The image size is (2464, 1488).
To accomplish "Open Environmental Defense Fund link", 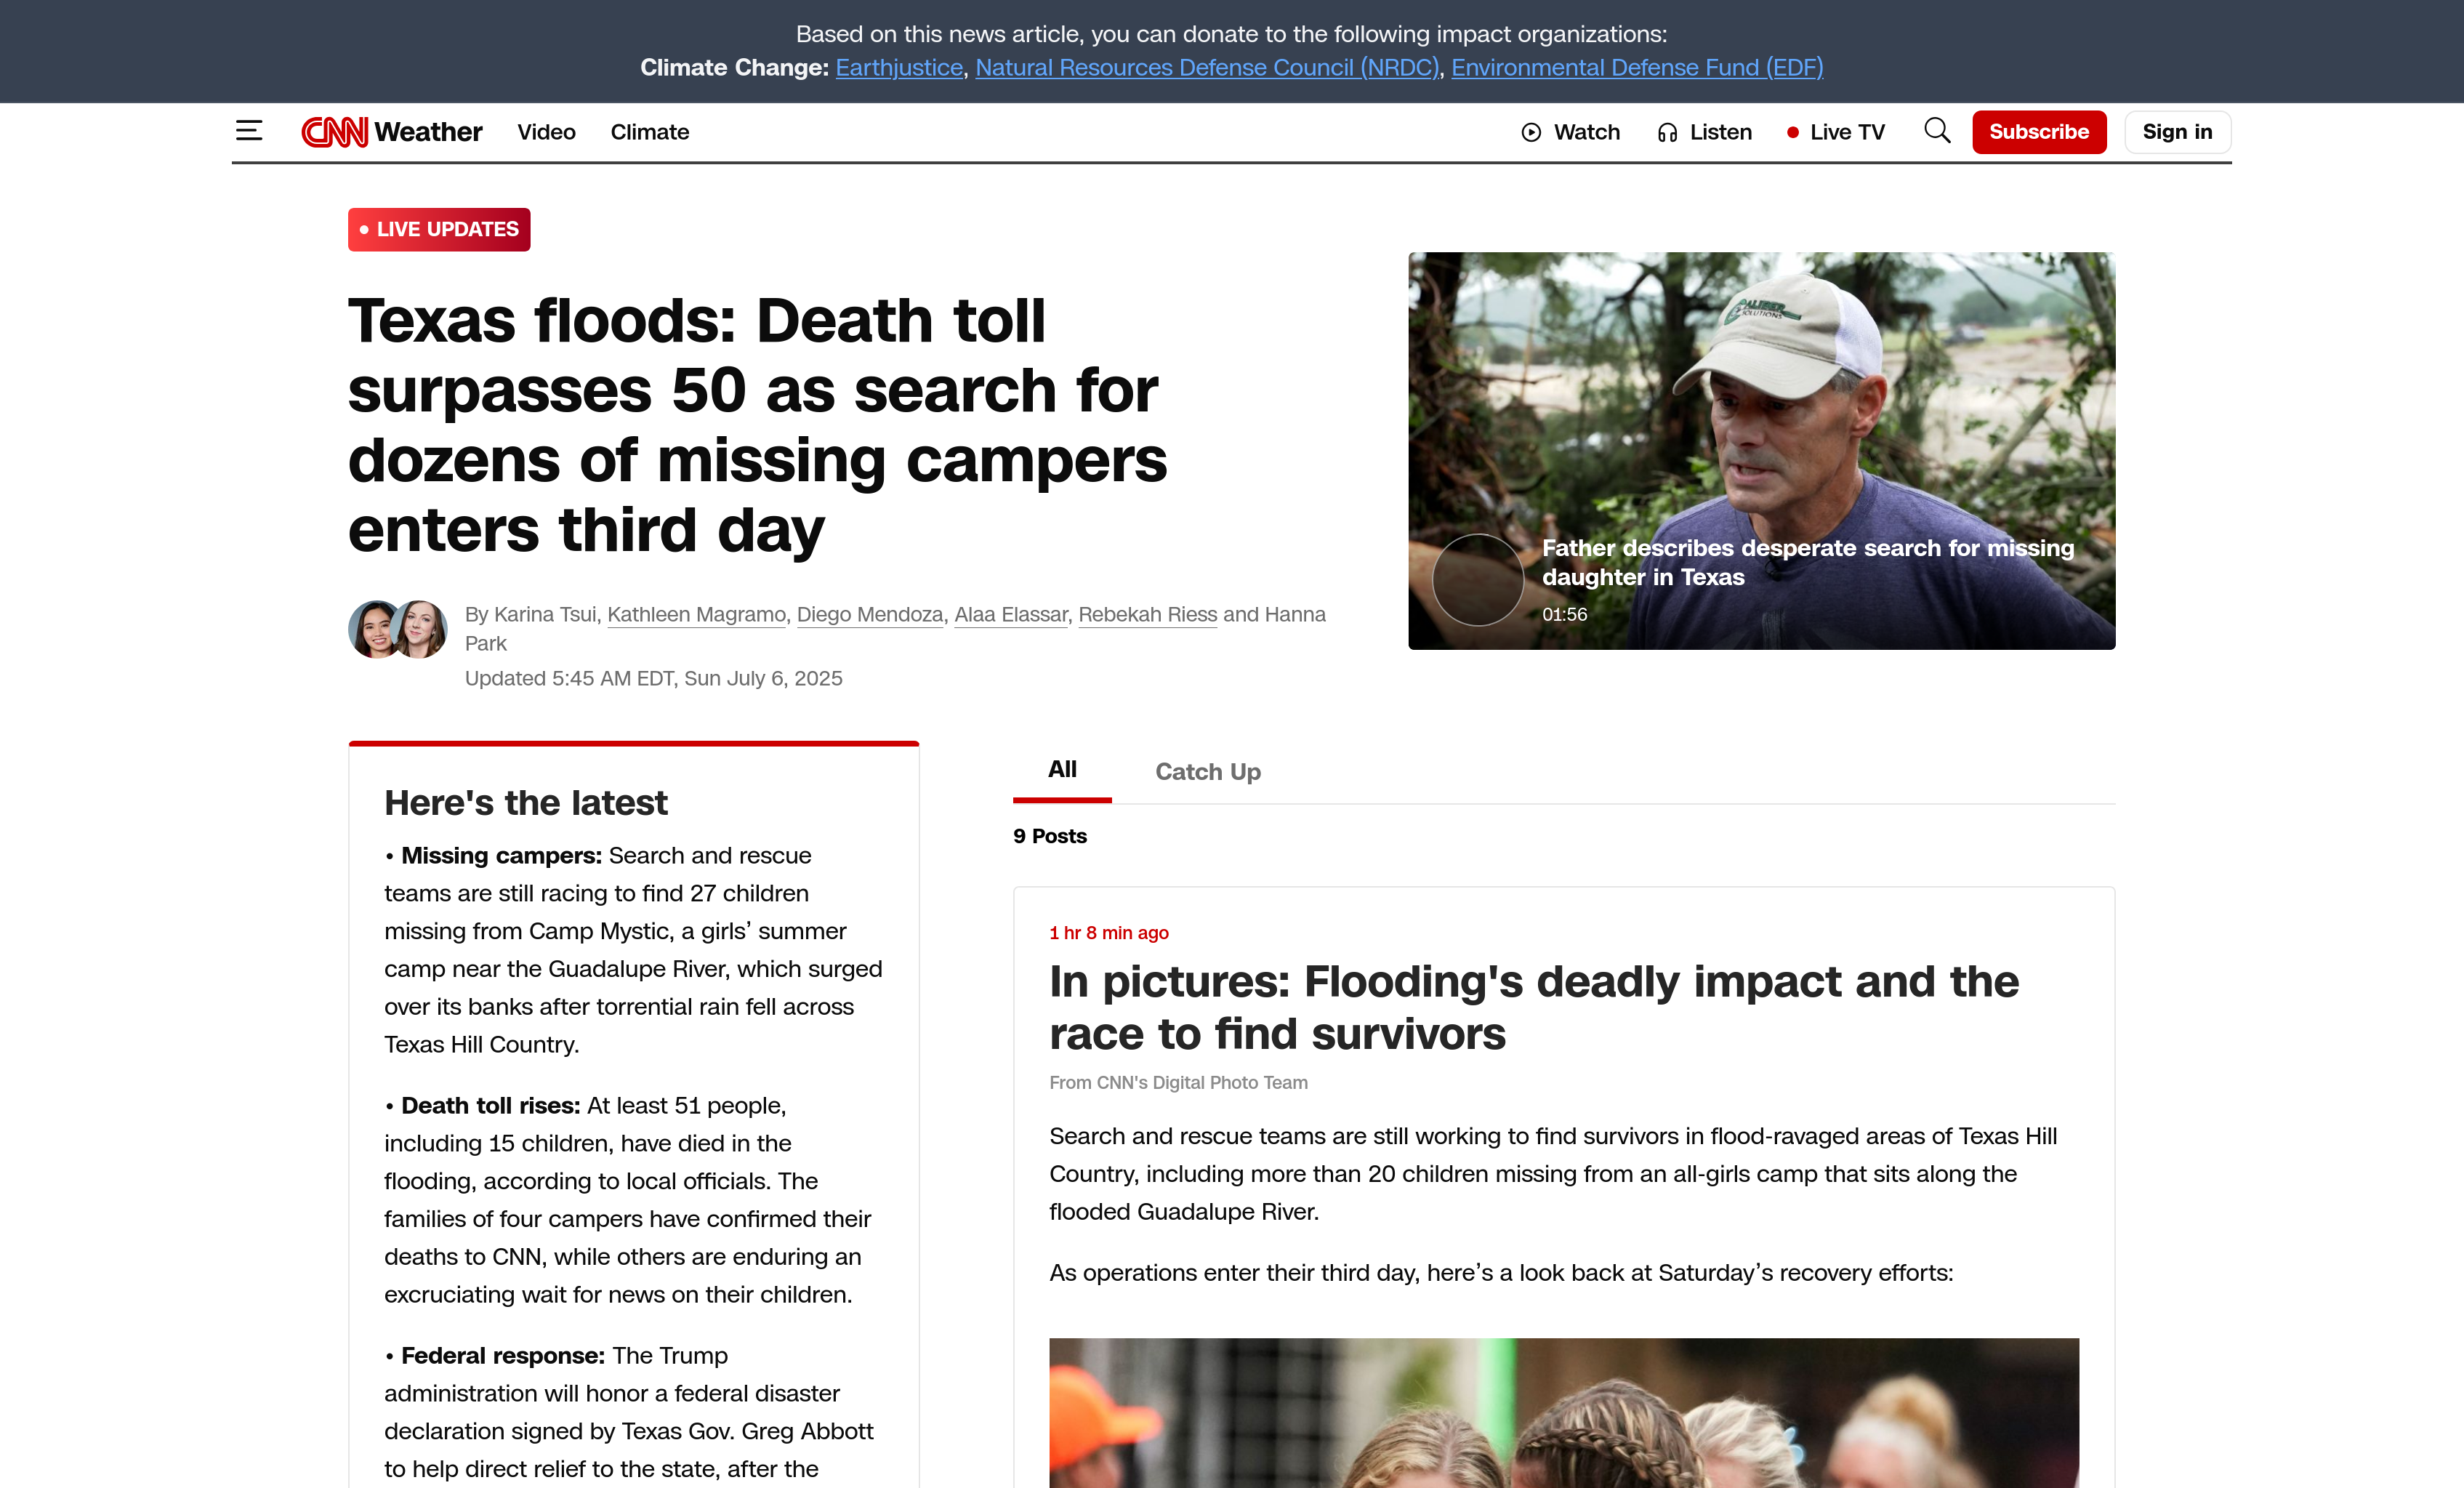I will 1637,67.
